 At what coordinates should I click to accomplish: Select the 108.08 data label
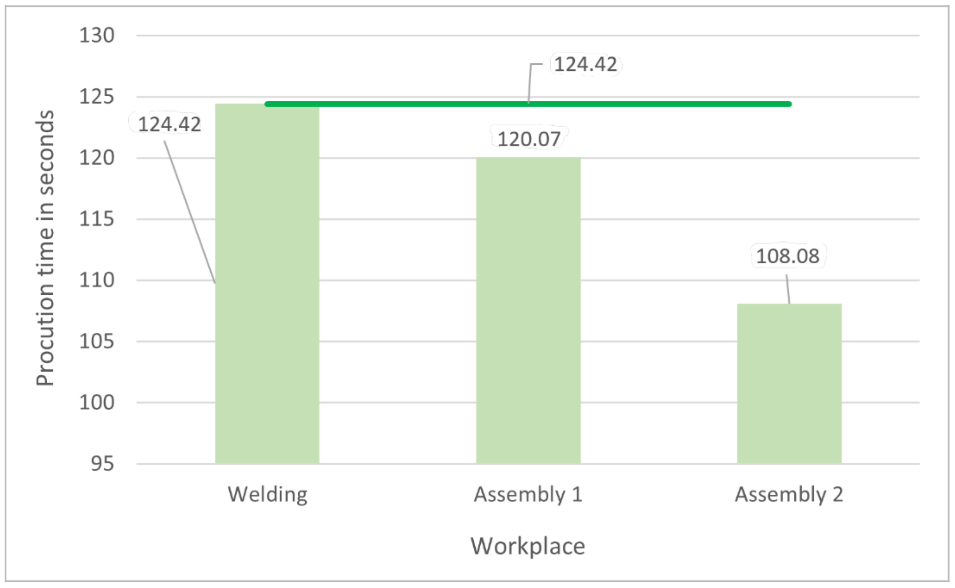[787, 256]
